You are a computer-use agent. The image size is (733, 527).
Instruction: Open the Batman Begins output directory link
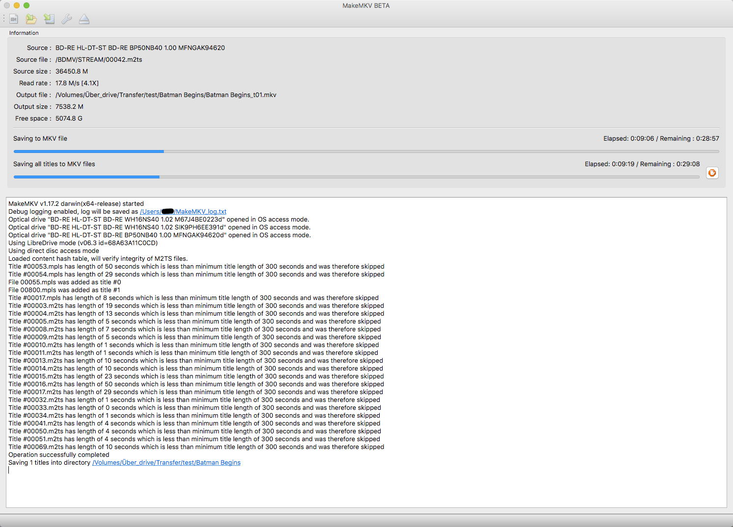coord(166,462)
